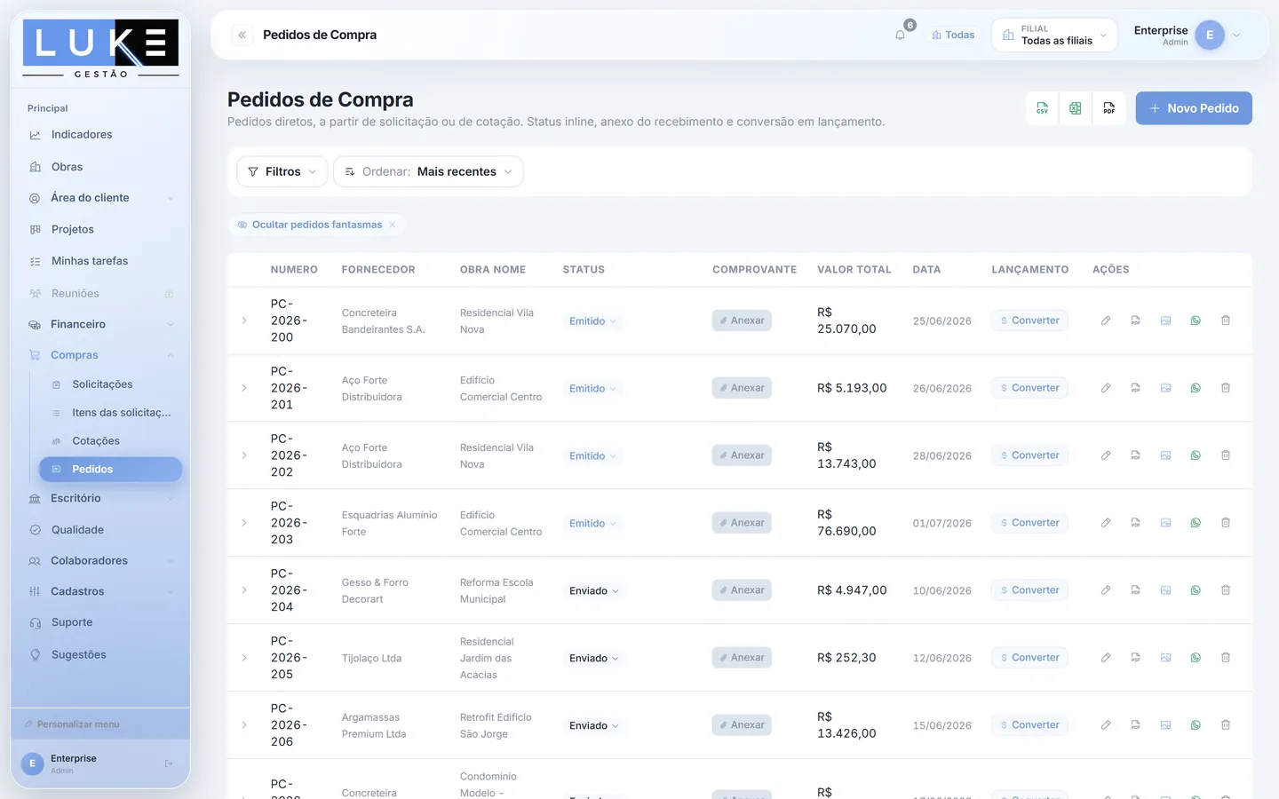
Task: Toggle the Todas branch filter
Action: click(953, 35)
